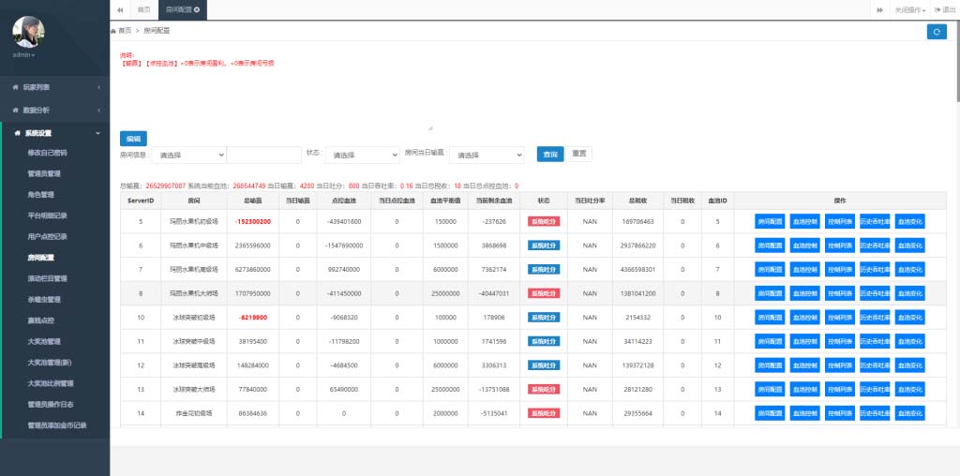The image size is (960, 476).
Task: Click the text input next to 房间信息
Action: pyautogui.click(x=263, y=155)
